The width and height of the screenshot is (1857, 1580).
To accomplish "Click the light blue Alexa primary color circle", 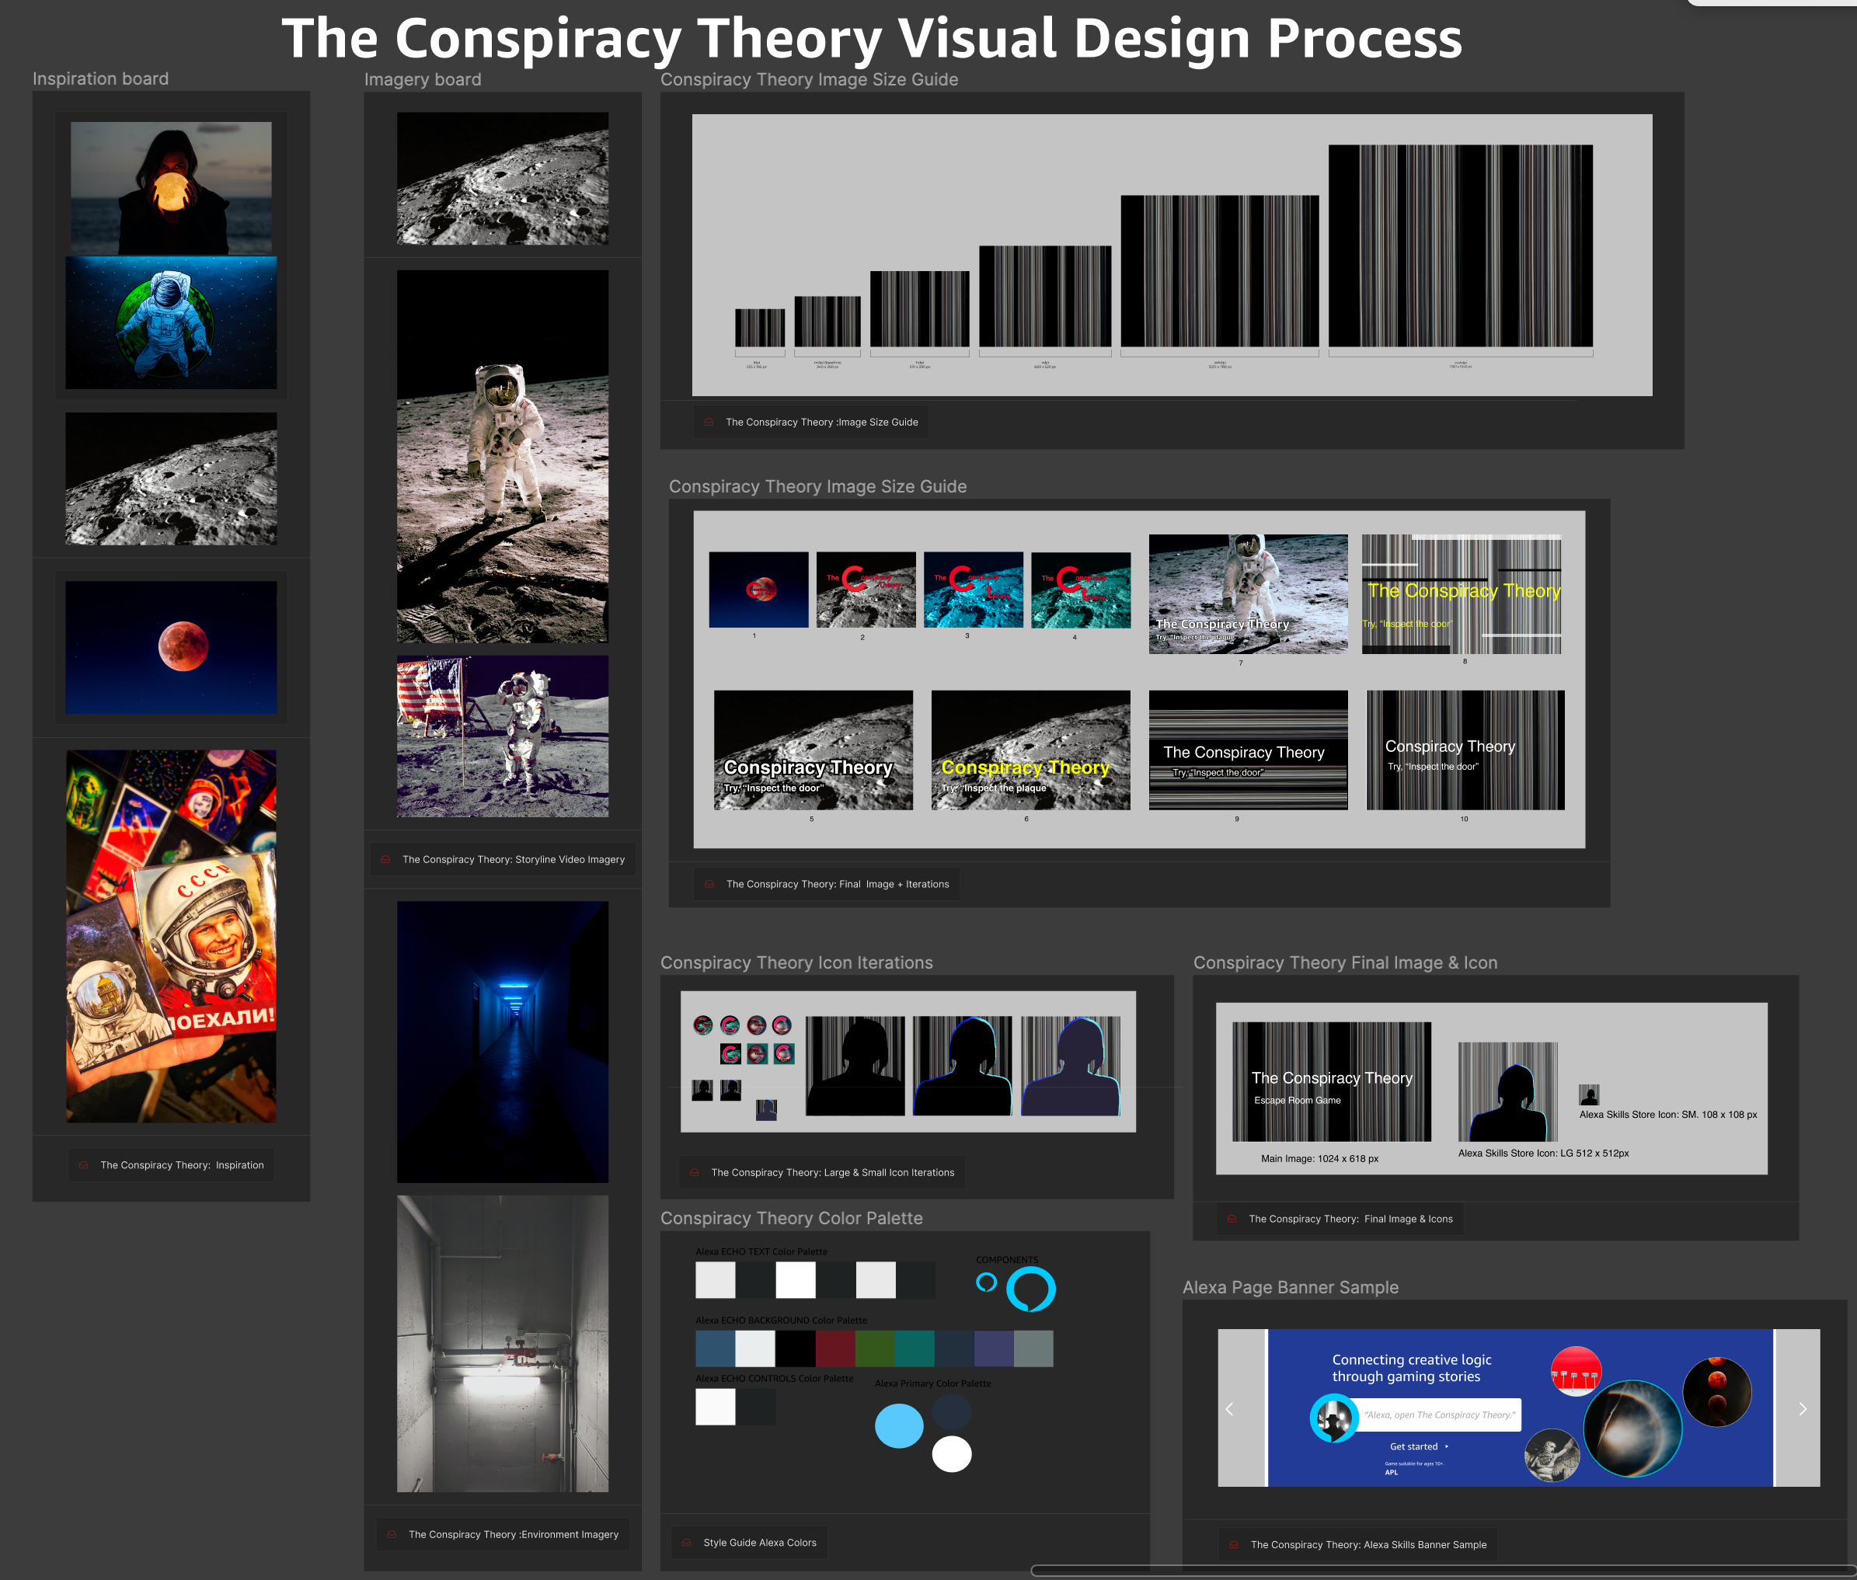I will [x=898, y=1425].
